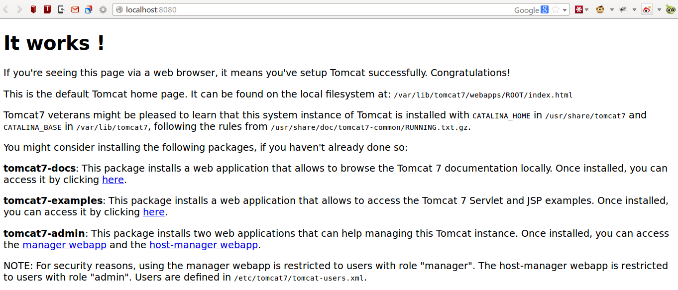Expand the red asterisk extension dropdown arrow
Viewport: 678px width, 290px height.
[586, 10]
